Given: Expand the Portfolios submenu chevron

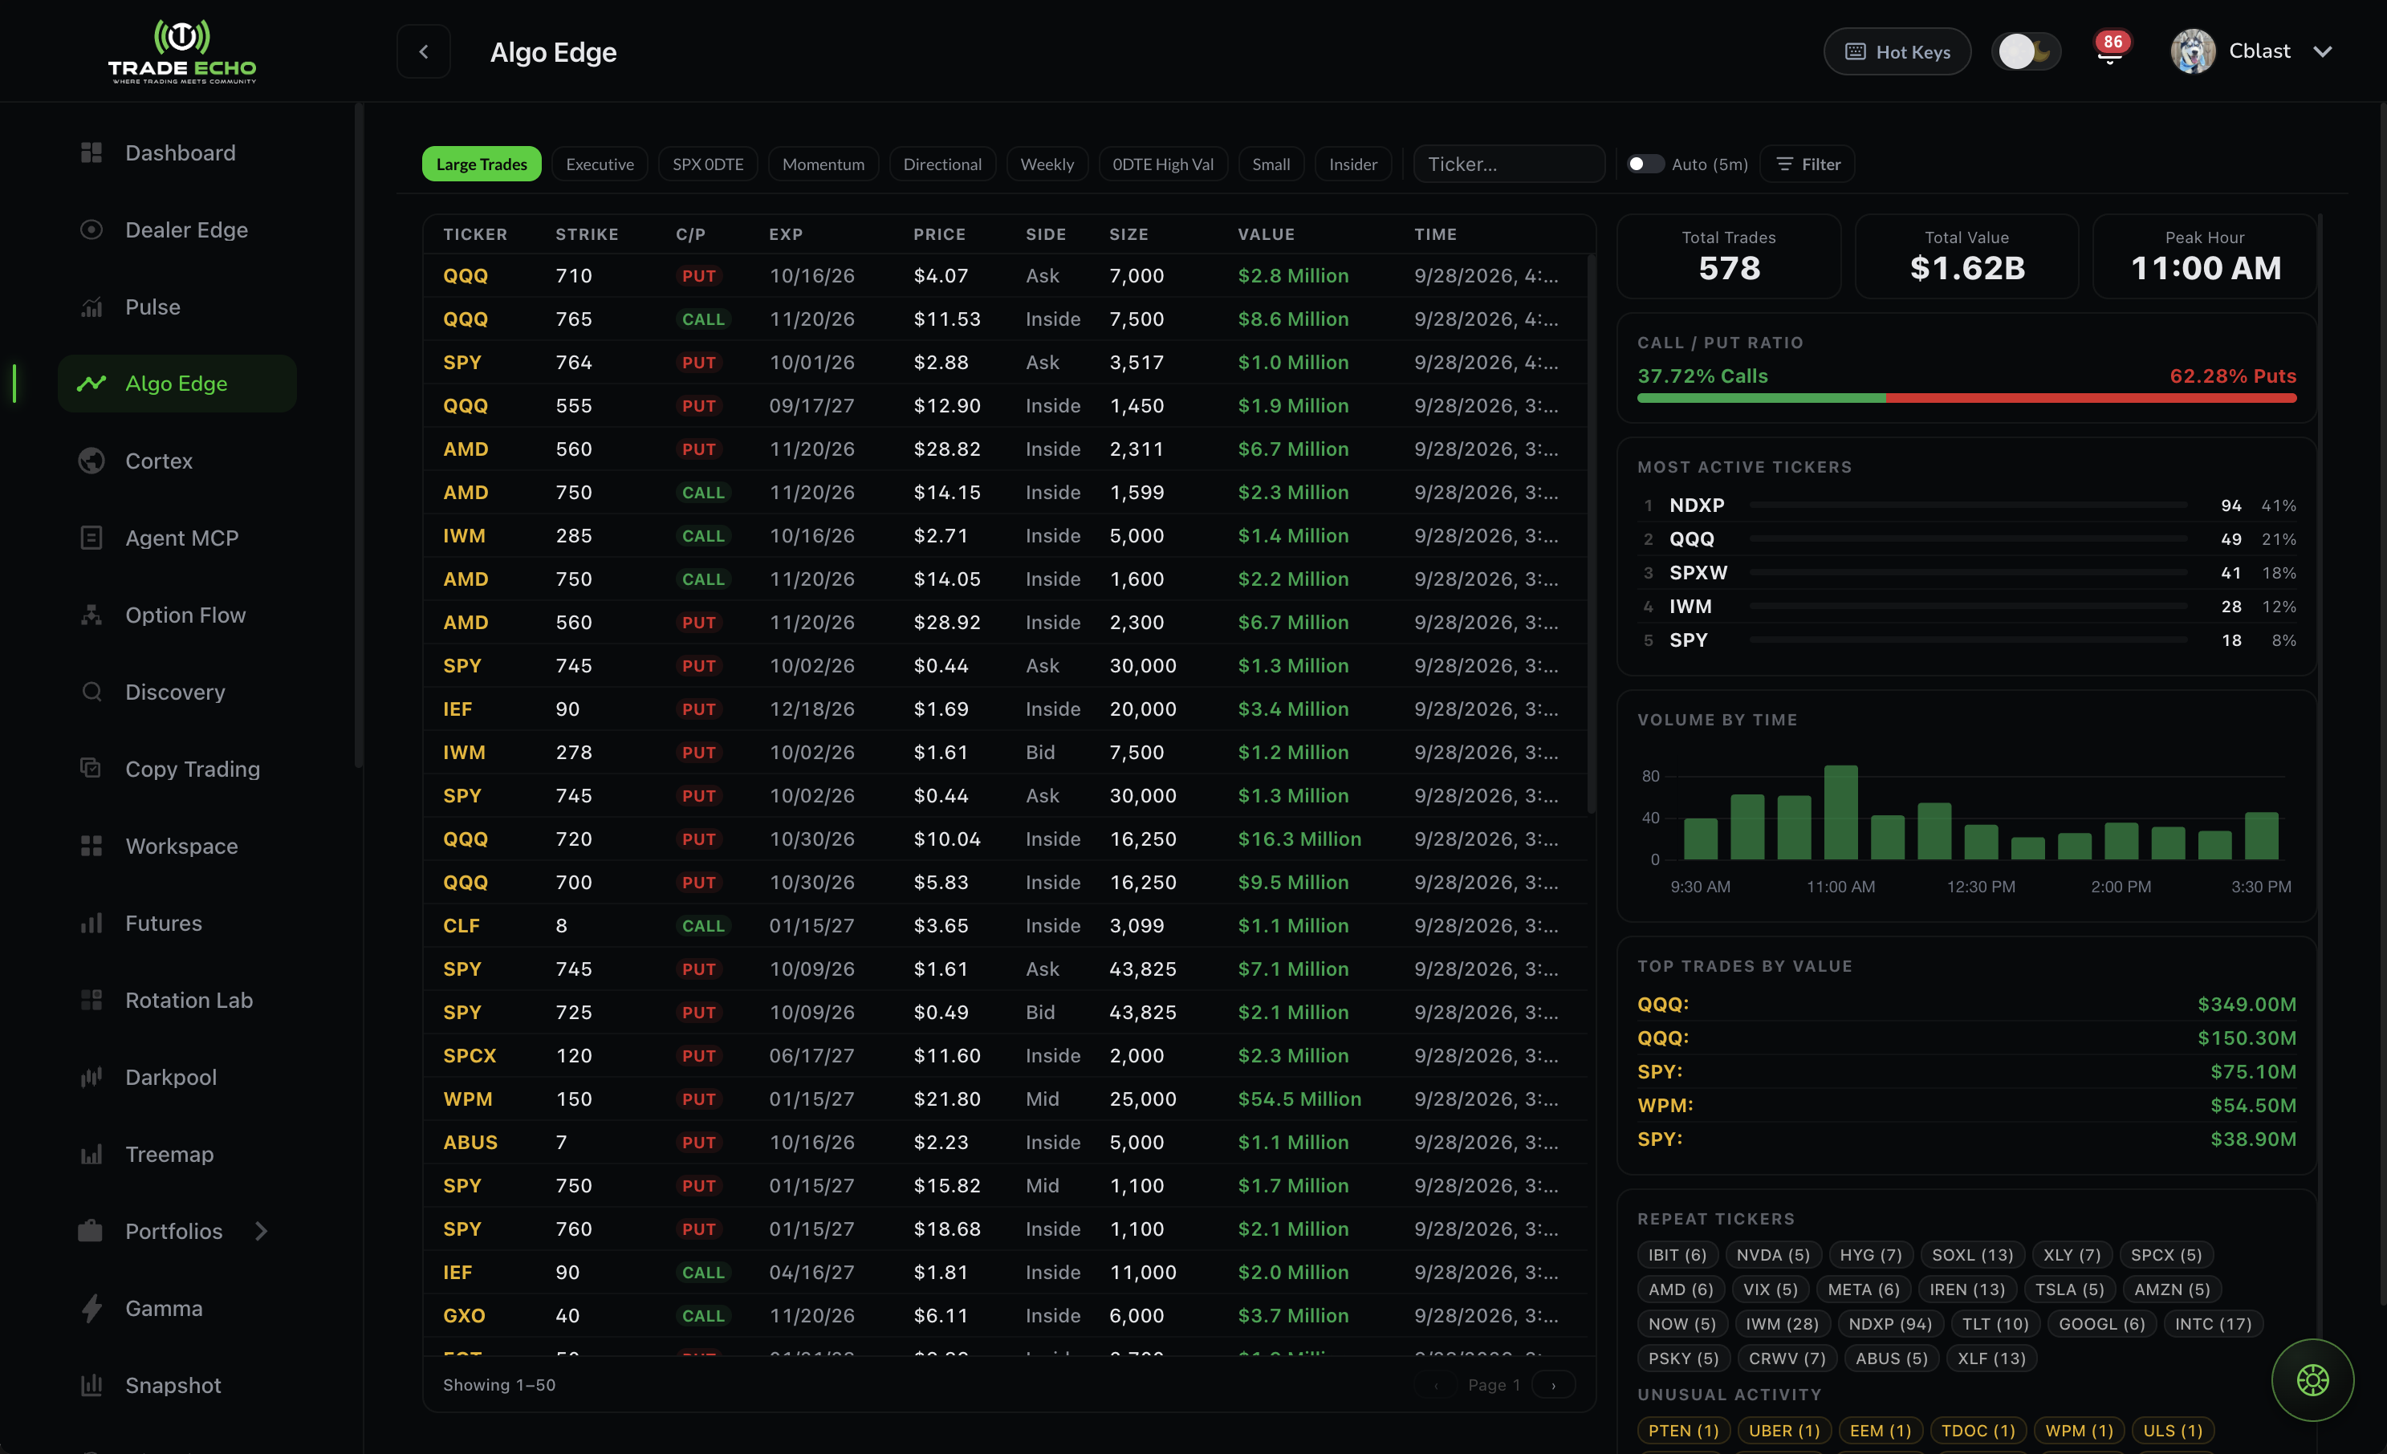Looking at the screenshot, I should [261, 1231].
